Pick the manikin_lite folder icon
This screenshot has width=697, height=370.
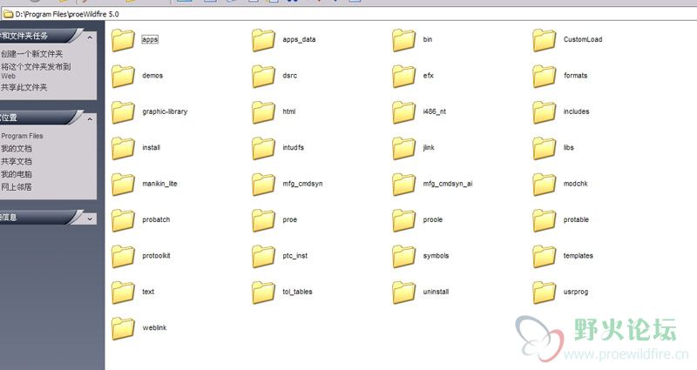123,184
